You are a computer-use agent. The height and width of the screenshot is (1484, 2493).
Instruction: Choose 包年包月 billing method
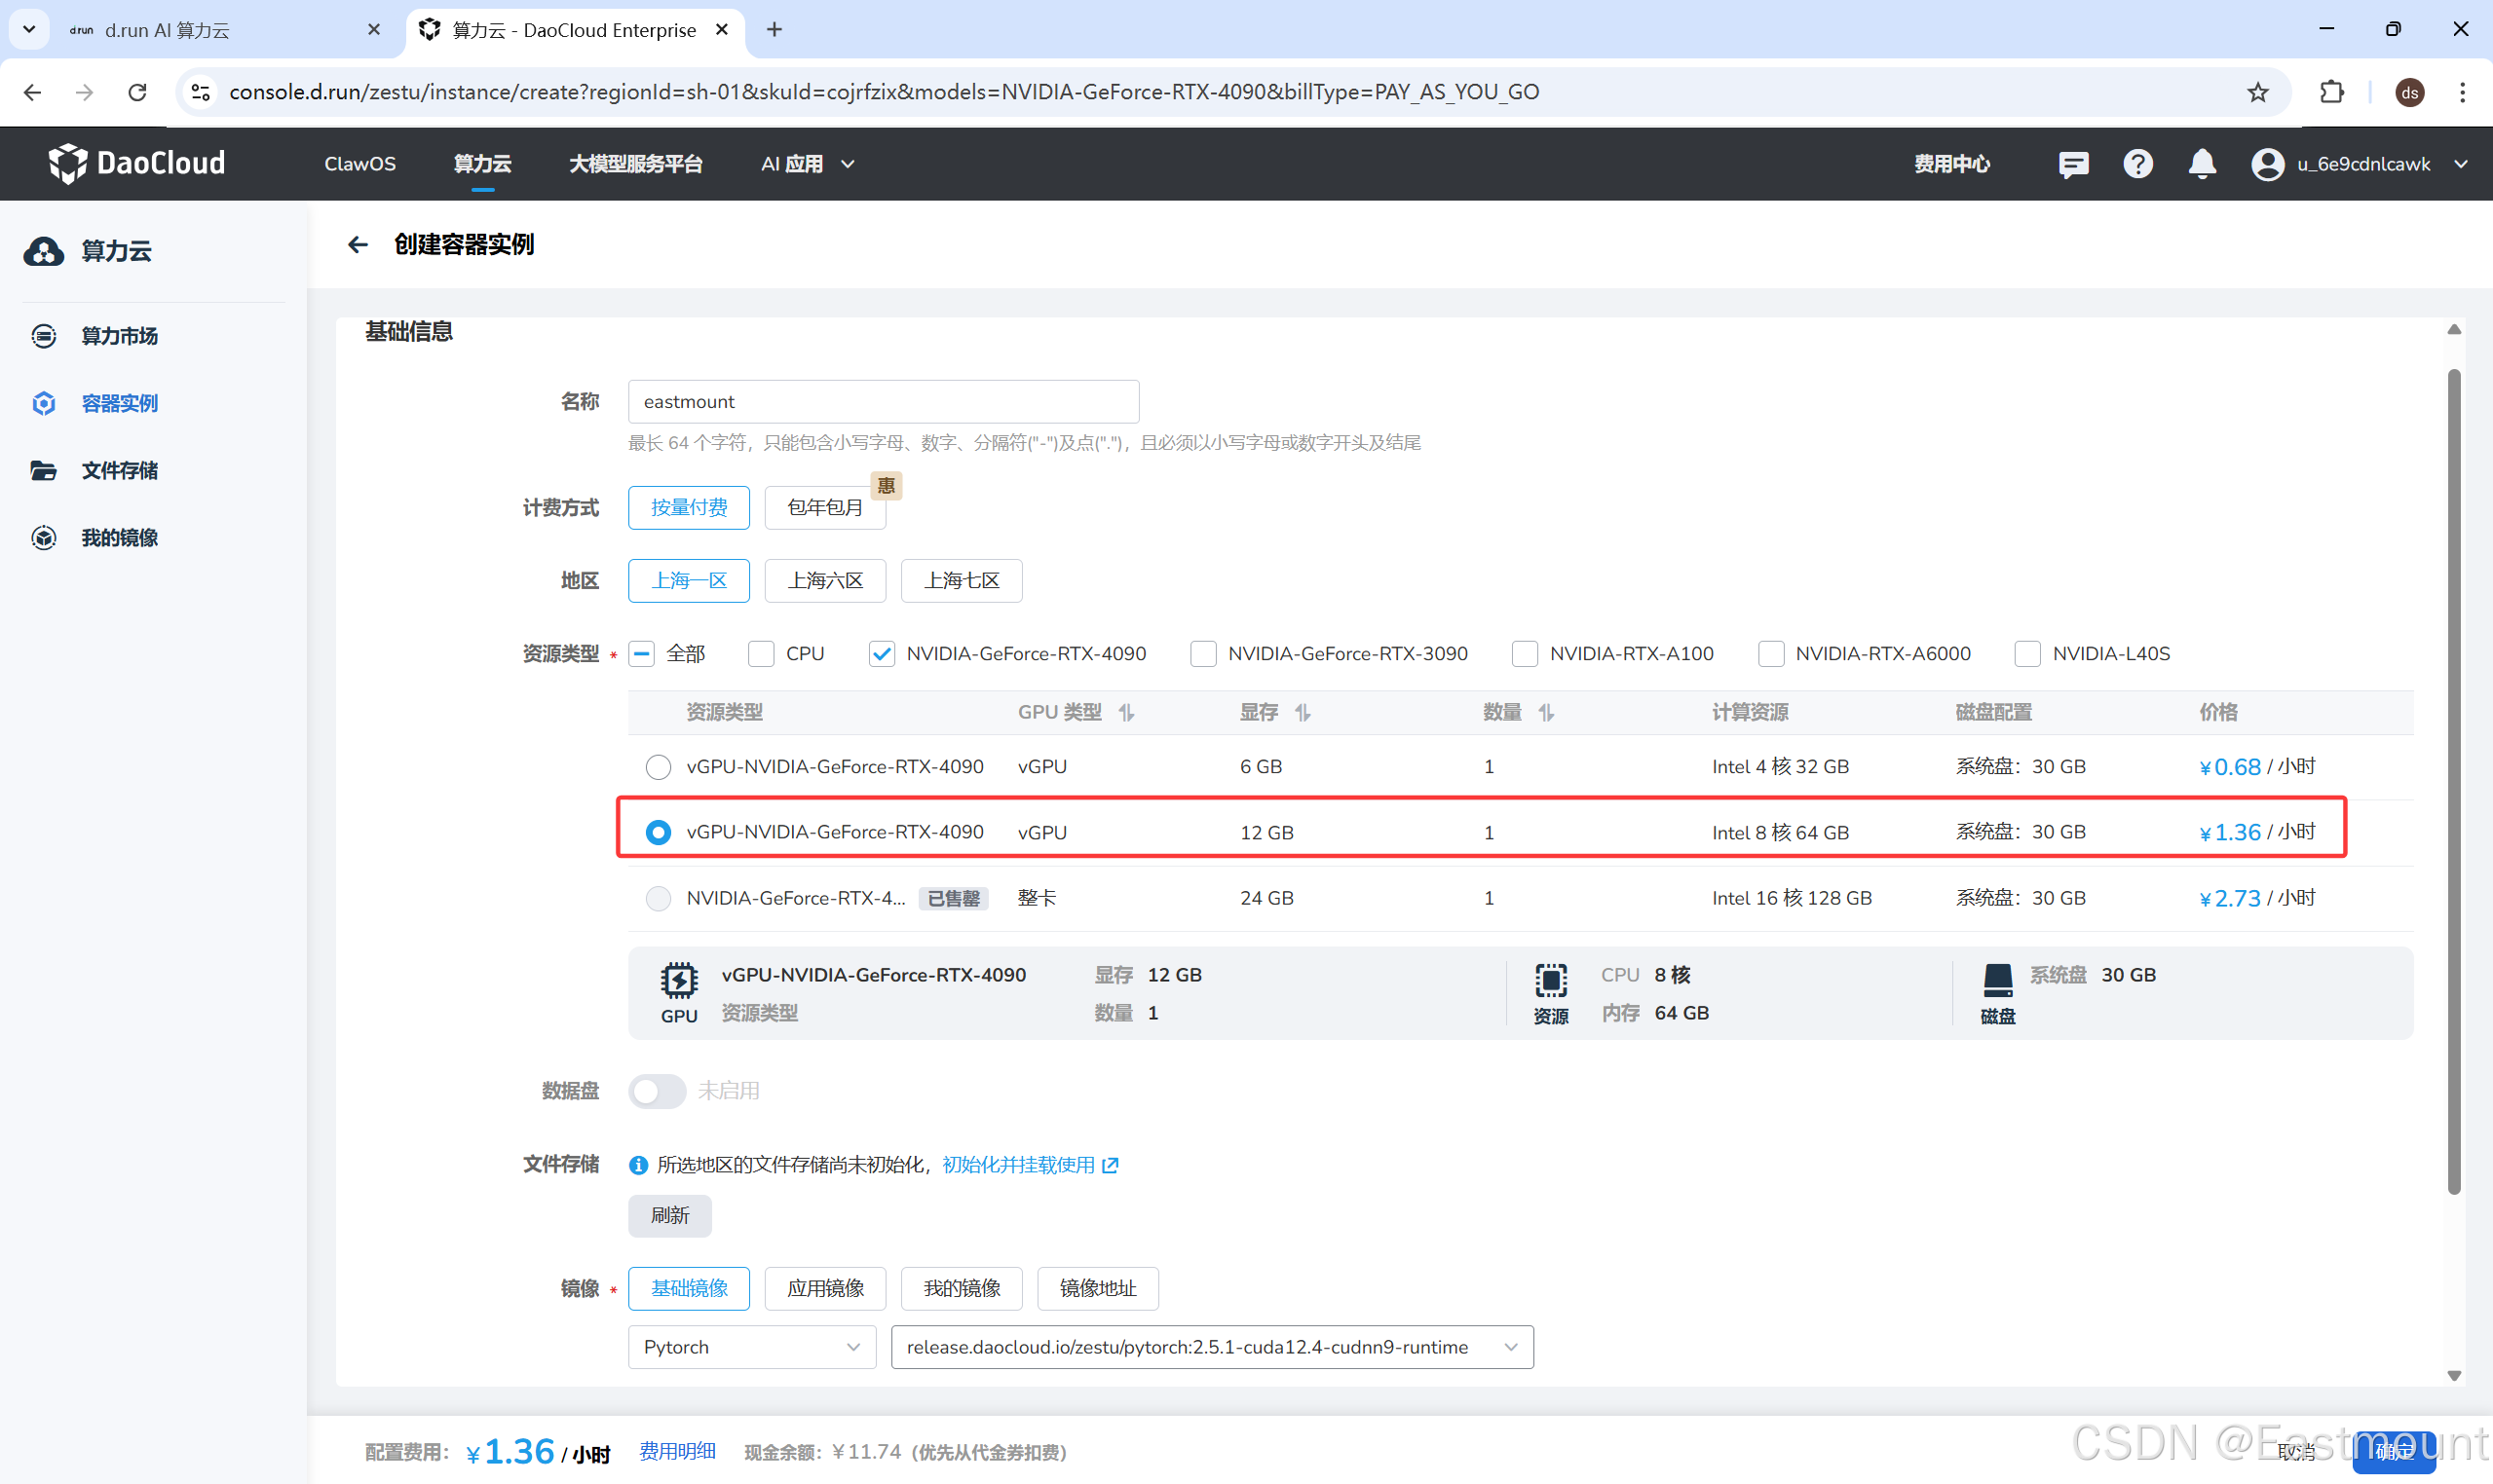(825, 508)
